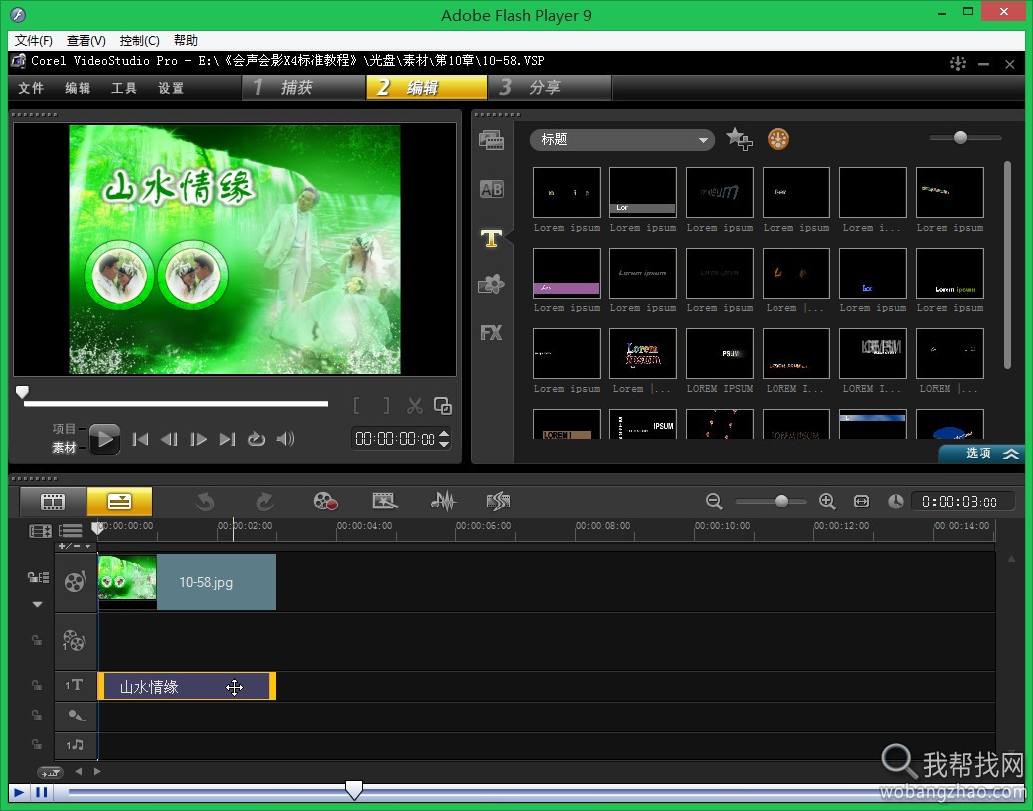The height and width of the screenshot is (811, 1033).
Task: Select the music track note icon
Action: click(74, 745)
